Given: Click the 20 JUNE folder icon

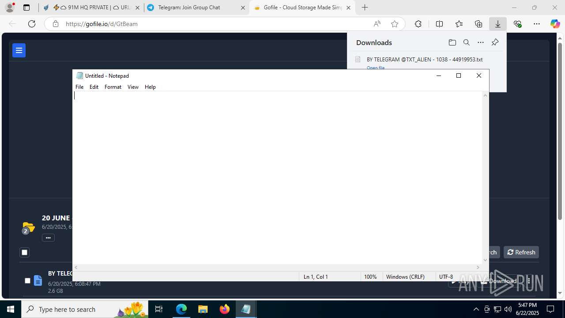Looking at the screenshot, I should coord(28,228).
